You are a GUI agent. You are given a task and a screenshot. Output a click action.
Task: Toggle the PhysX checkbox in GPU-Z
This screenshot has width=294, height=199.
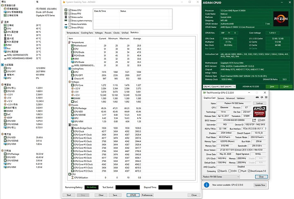[239, 171]
